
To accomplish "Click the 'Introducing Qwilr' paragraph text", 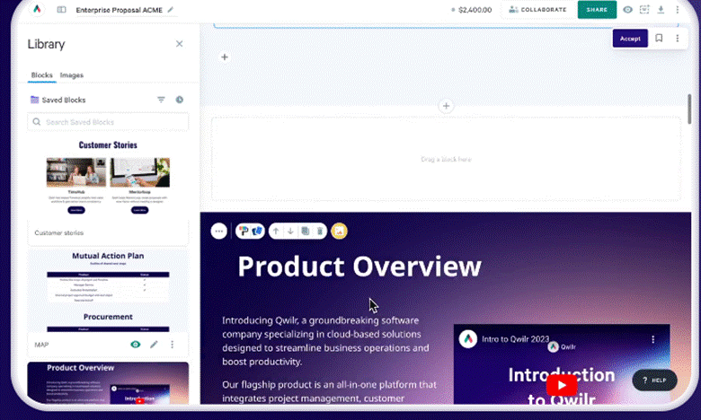I will (x=325, y=340).
